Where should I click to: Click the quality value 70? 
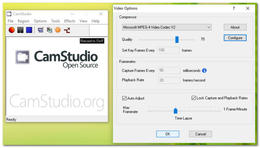pos(202,39)
